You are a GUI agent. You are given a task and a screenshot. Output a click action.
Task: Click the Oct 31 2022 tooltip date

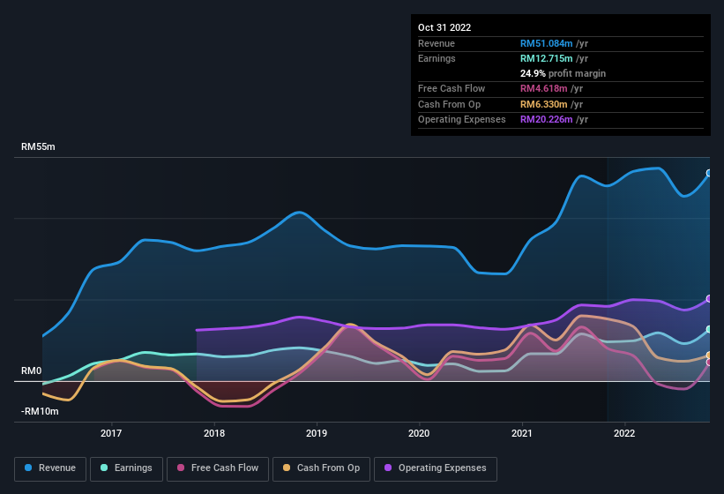(444, 27)
